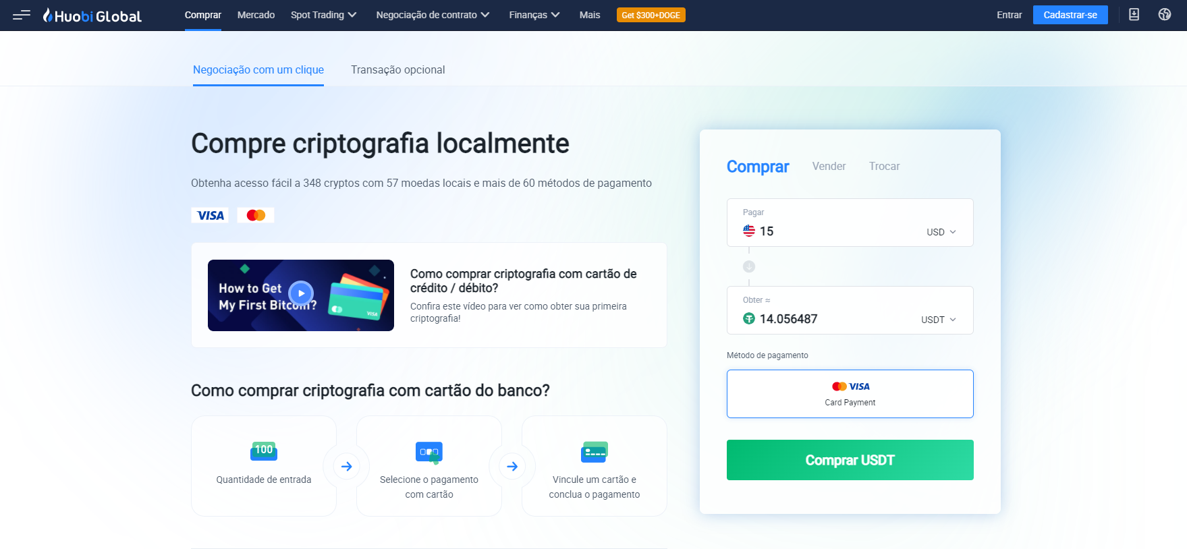The image size is (1187, 549).
Task: Click the Tether USDT coin icon
Action: [x=749, y=318]
